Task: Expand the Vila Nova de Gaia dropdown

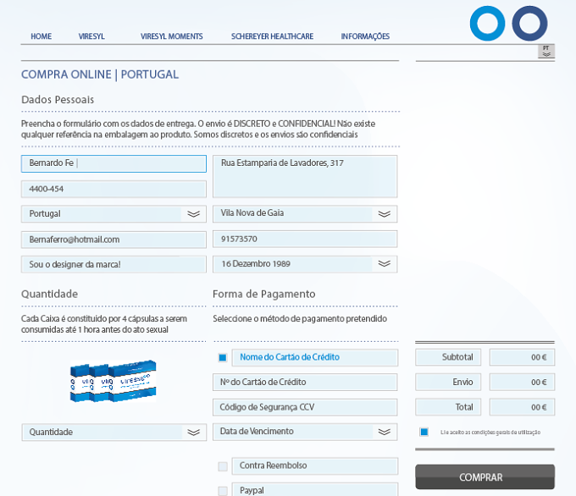Action: click(305, 213)
